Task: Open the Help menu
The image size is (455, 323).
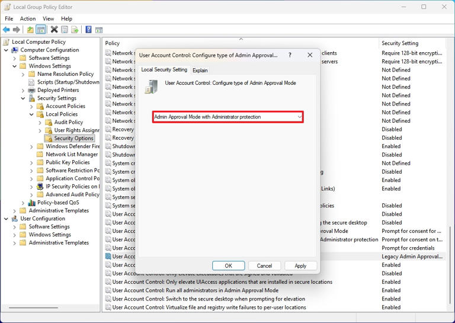Action: [66, 18]
